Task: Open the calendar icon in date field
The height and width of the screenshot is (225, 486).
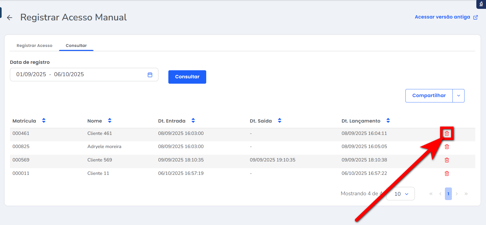Action: point(150,75)
